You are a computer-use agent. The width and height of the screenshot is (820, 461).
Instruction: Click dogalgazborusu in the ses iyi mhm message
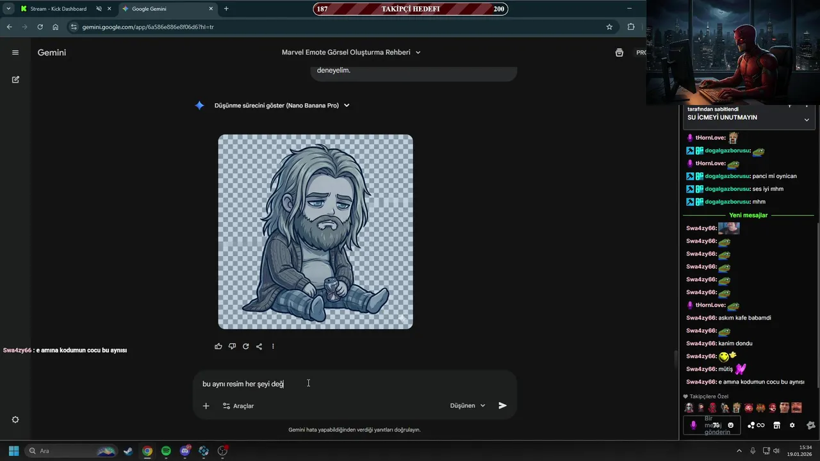click(727, 189)
